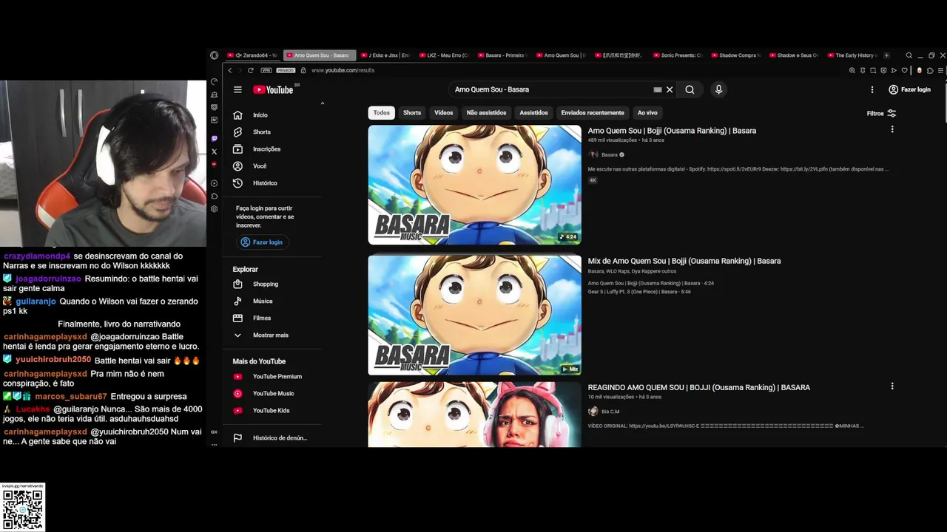Click Gear 5 | Luffy Pt. 3 mix entry
Screen dimensions: 947x532
click(x=639, y=292)
